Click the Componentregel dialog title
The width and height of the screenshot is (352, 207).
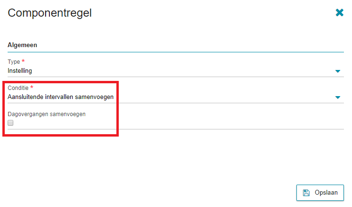pos(49,13)
